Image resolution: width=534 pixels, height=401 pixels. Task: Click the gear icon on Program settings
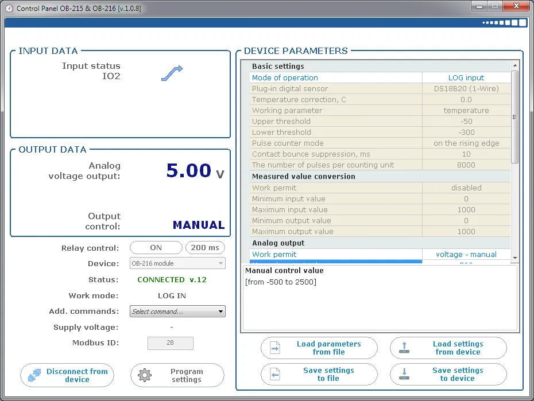point(144,375)
